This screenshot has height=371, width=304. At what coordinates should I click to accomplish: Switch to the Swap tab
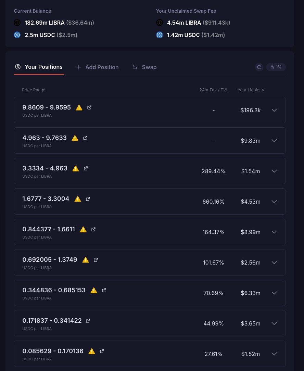coord(145,67)
